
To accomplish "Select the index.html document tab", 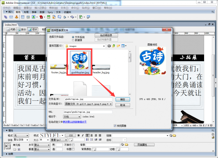I will pos(11,25).
